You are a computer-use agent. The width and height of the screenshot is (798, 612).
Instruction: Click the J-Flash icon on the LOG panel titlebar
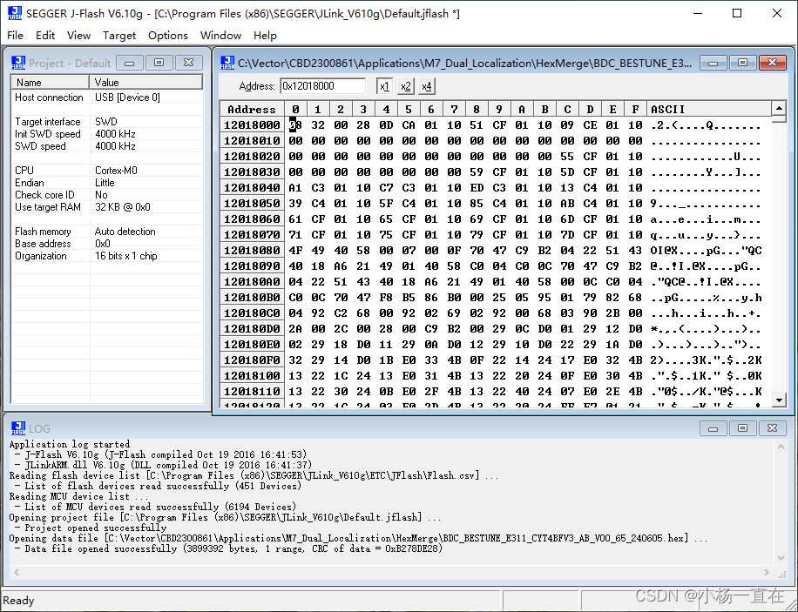[x=19, y=427]
